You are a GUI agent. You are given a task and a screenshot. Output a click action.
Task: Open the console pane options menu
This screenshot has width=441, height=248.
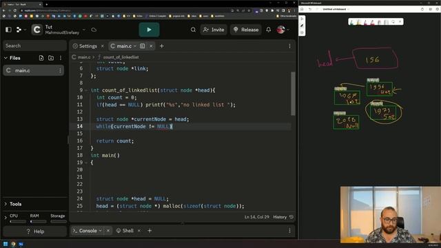tap(289, 231)
